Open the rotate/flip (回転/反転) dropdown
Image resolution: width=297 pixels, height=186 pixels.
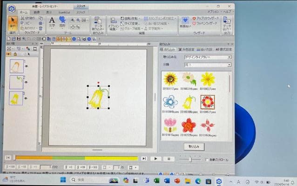(x=130, y=18)
